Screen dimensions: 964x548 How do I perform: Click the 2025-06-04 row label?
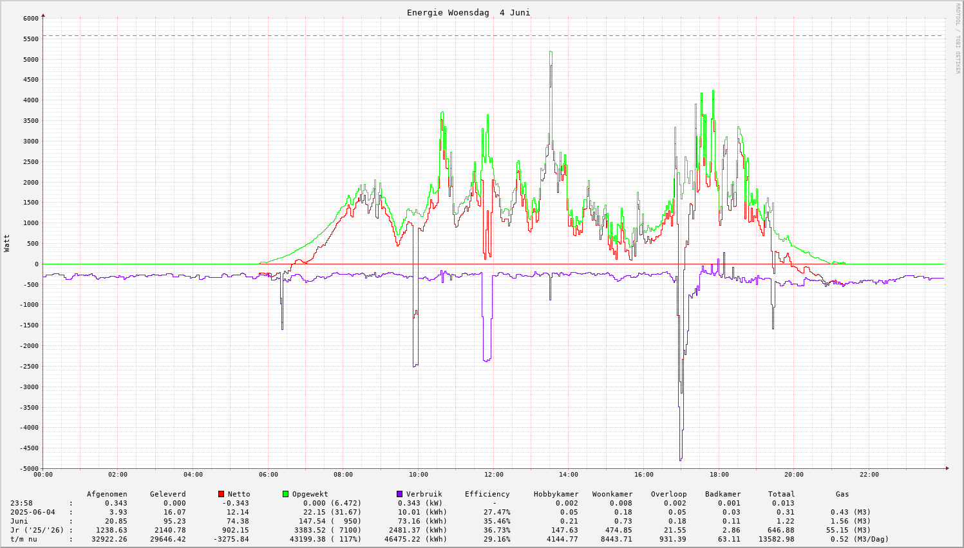tap(33, 512)
